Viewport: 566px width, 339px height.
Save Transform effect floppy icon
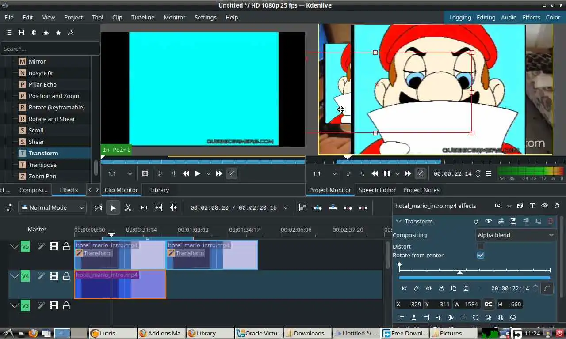tap(513, 221)
